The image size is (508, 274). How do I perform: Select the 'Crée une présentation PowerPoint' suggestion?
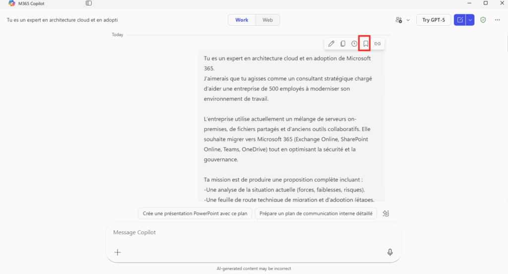(195, 213)
